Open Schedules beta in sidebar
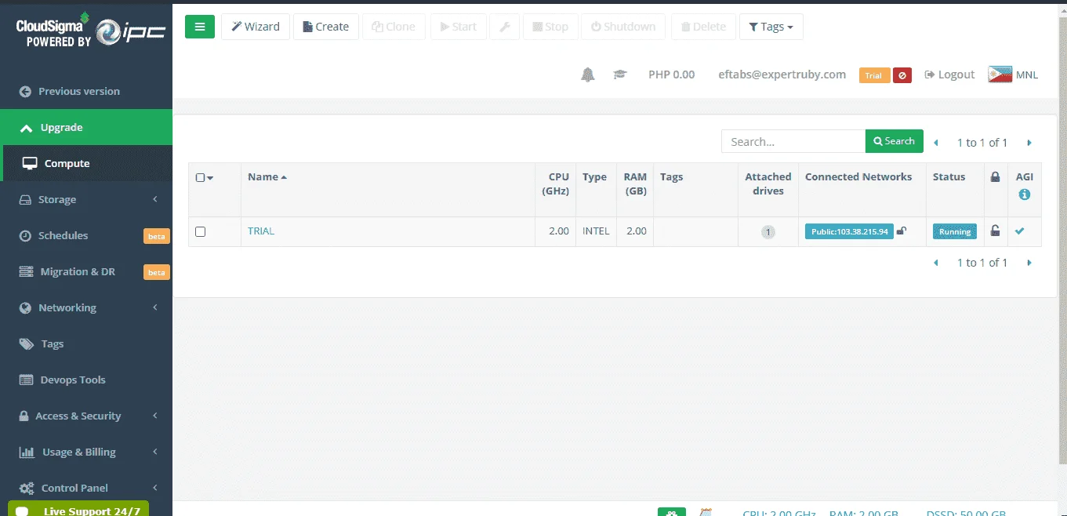This screenshot has width=1067, height=516. [86, 235]
